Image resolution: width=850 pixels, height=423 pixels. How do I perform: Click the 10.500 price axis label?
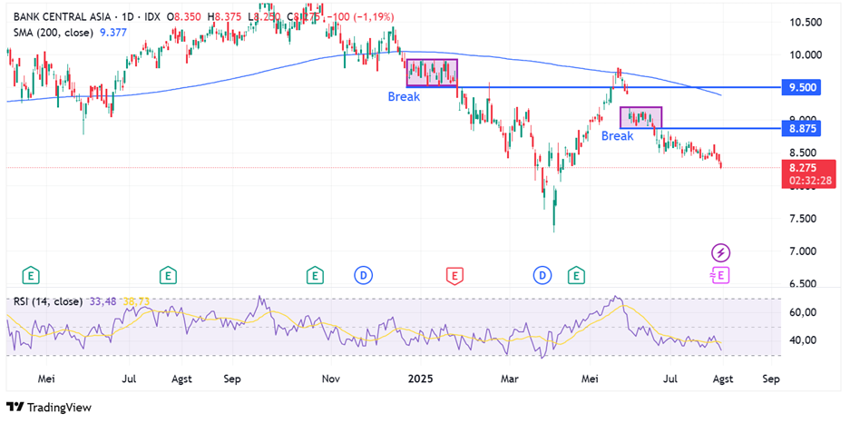(805, 22)
